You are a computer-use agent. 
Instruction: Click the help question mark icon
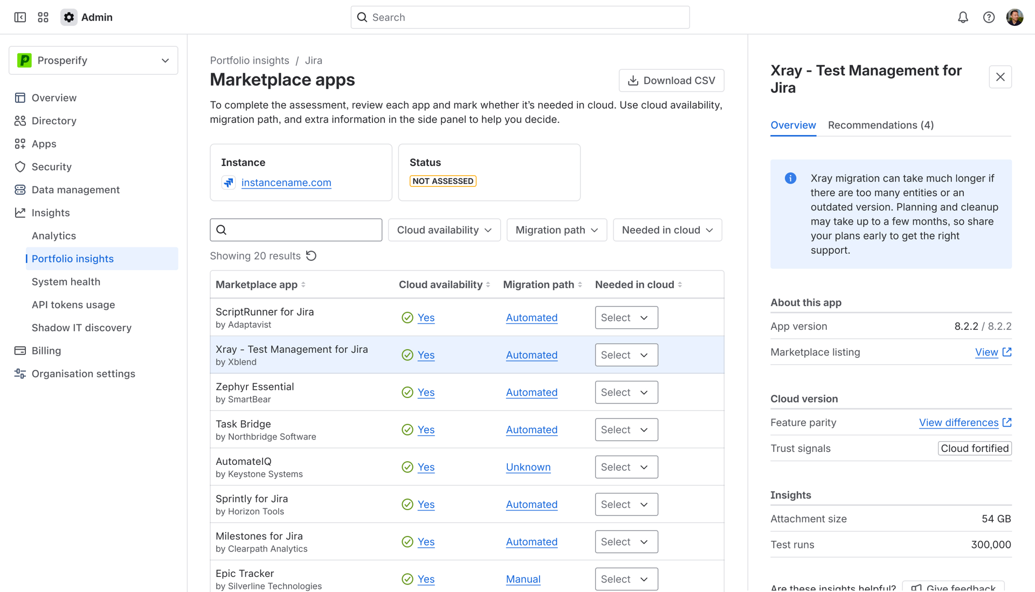989,17
